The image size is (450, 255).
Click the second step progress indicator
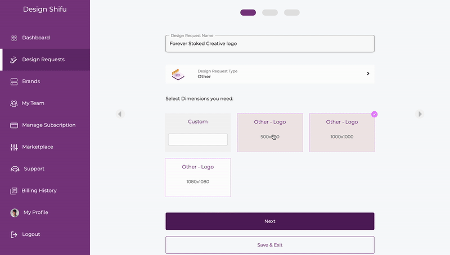coord(270,12)
